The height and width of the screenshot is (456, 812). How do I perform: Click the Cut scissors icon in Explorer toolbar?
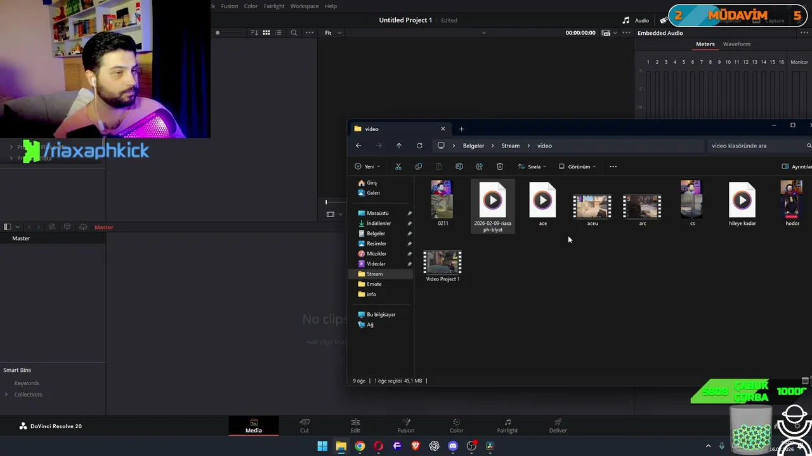398,167
